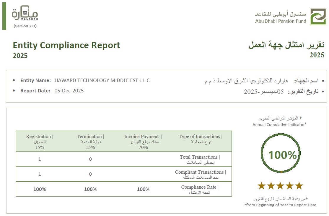Click the Invoice Payment compliance rate 100% cell
Image resolution: width=329 pixels, height=216 pixels.
click(143, 189)
